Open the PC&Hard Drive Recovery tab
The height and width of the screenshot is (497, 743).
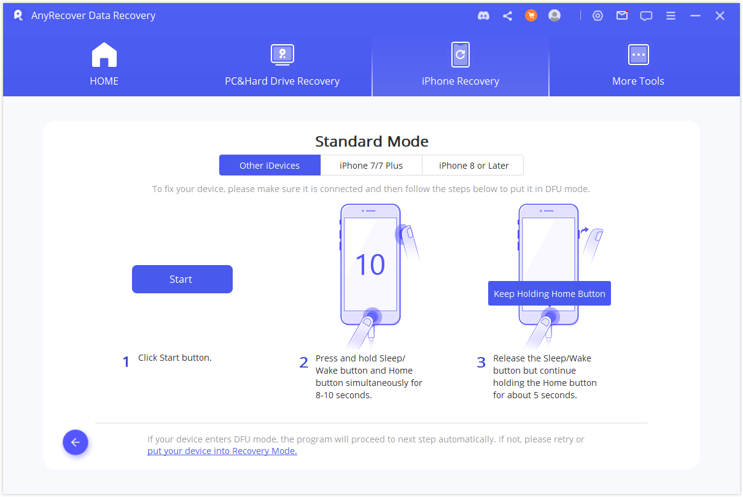point(282,65)
